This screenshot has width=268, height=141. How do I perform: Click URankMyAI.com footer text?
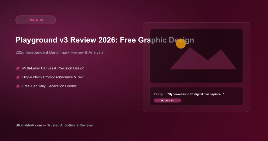(54, 125)
